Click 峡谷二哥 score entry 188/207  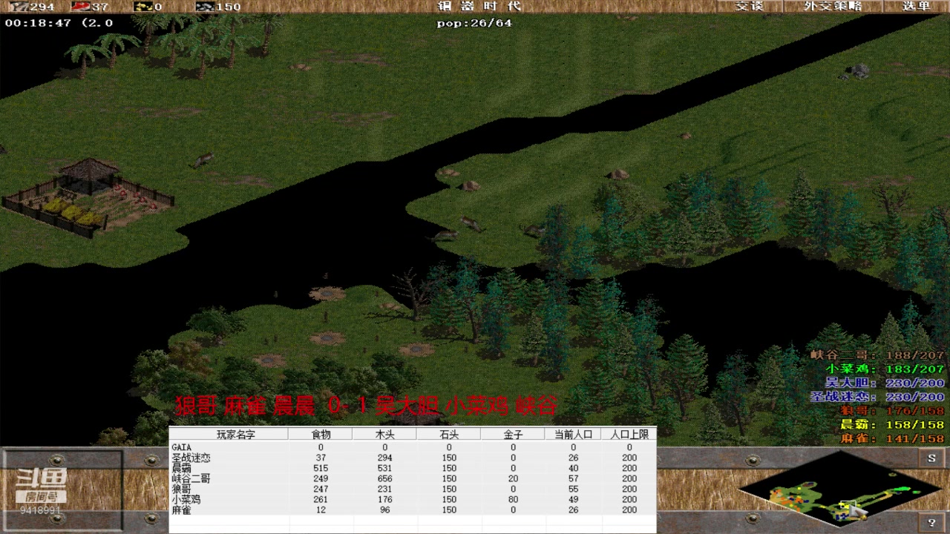[877, 355]
